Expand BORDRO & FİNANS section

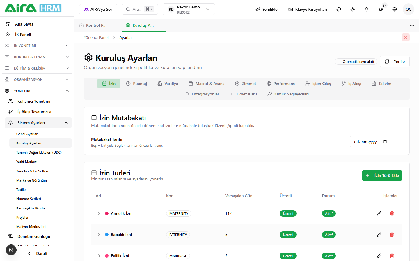37,57
